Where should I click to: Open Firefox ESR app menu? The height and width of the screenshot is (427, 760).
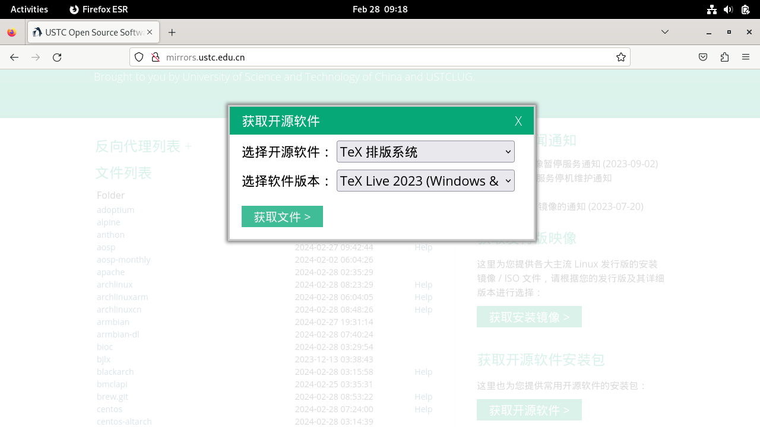[99, 9]
